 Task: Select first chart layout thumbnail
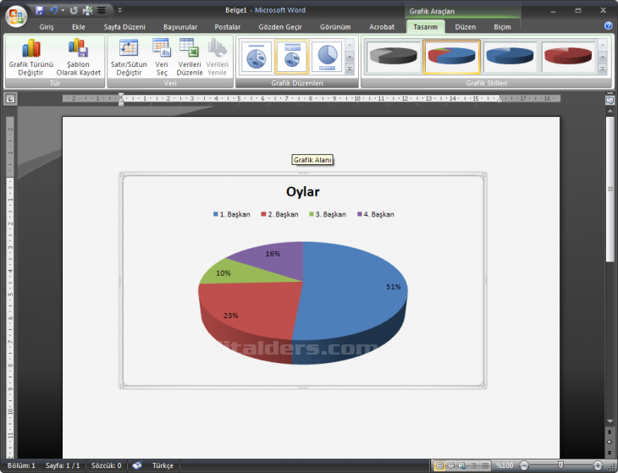click(257, 57)
